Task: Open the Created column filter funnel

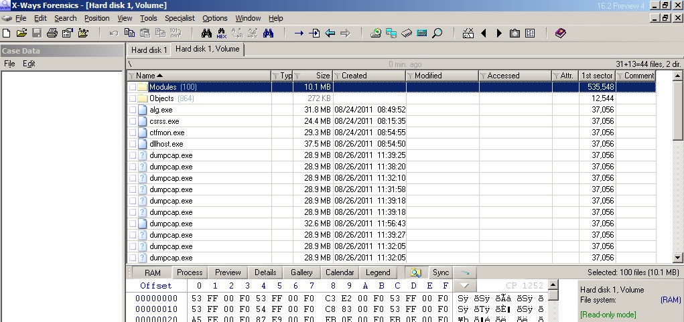Action: [337, 76]
